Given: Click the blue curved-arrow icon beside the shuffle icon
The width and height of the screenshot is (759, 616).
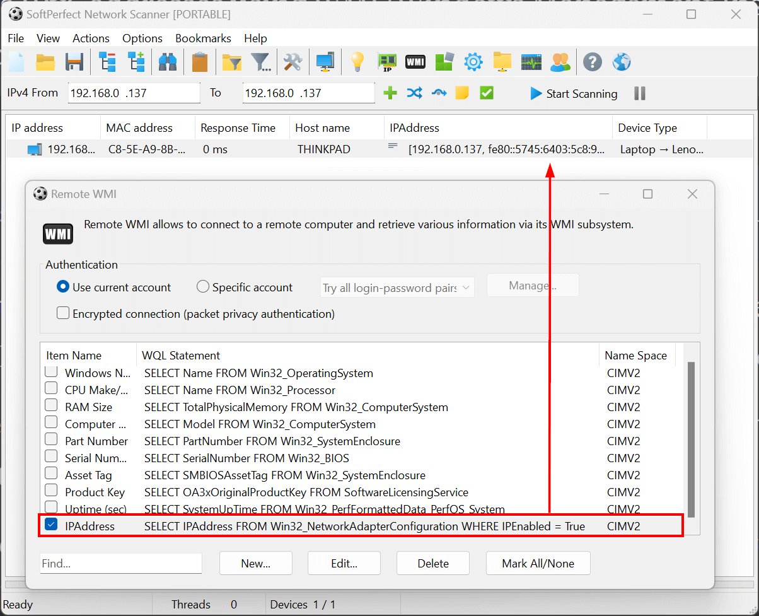Looking at the screenshot, I should 439,93.
